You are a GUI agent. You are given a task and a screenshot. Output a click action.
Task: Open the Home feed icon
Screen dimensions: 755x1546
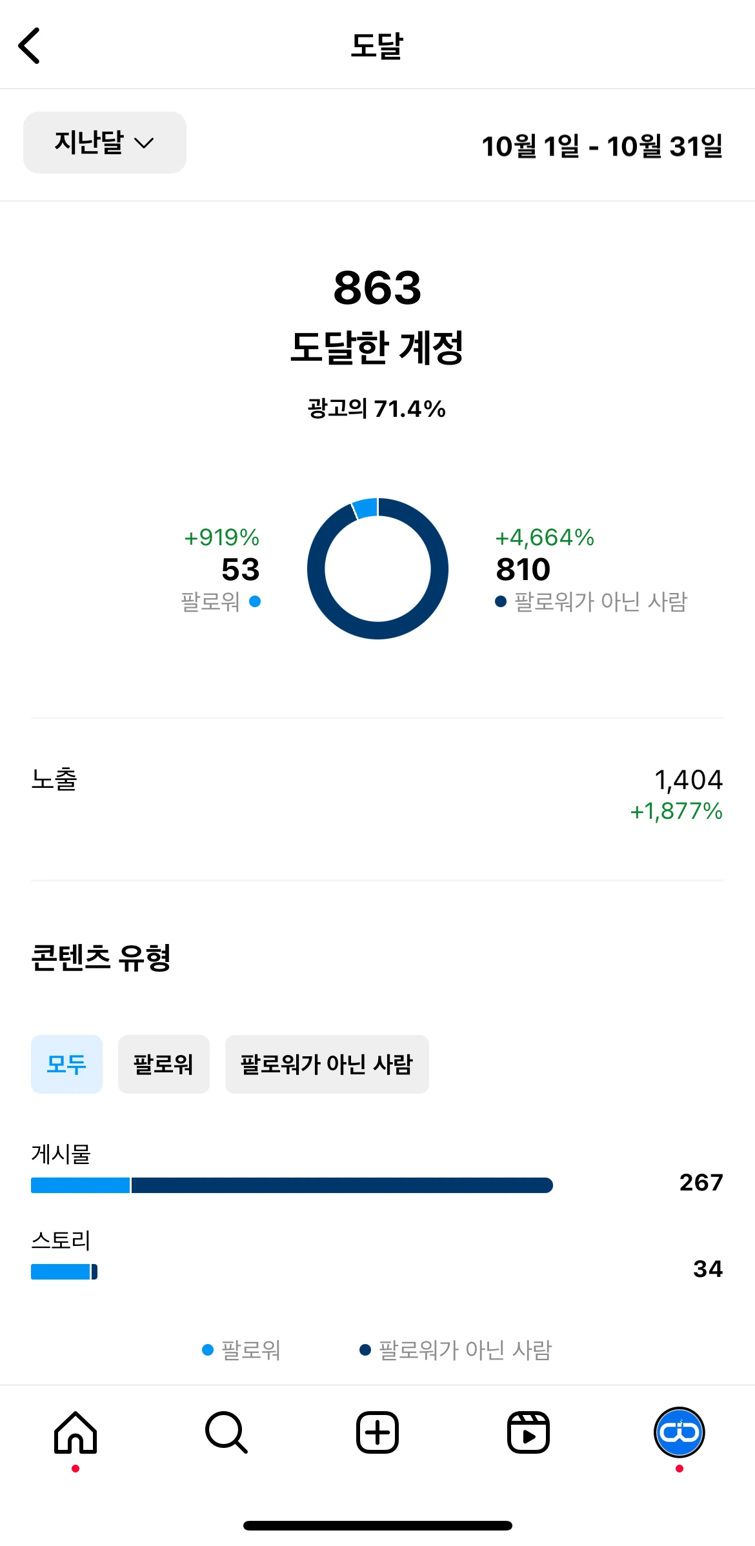point(75,1432)
